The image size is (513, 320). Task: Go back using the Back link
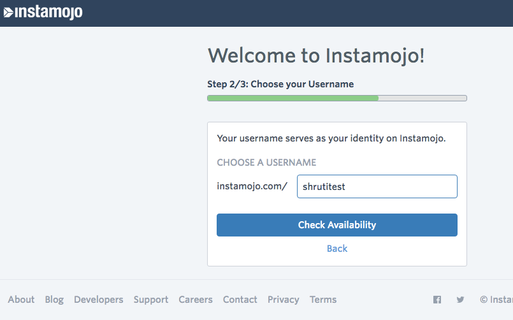[337, 249]
